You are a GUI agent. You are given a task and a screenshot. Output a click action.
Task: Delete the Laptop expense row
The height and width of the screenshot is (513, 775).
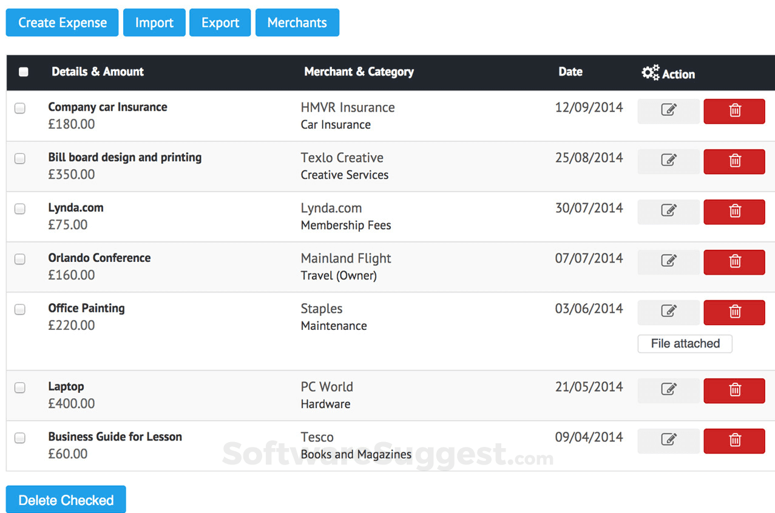click(734, 391)
